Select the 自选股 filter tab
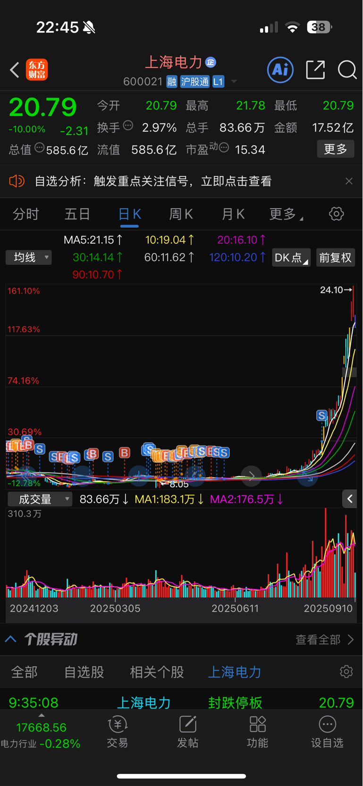 coord(84,672)
